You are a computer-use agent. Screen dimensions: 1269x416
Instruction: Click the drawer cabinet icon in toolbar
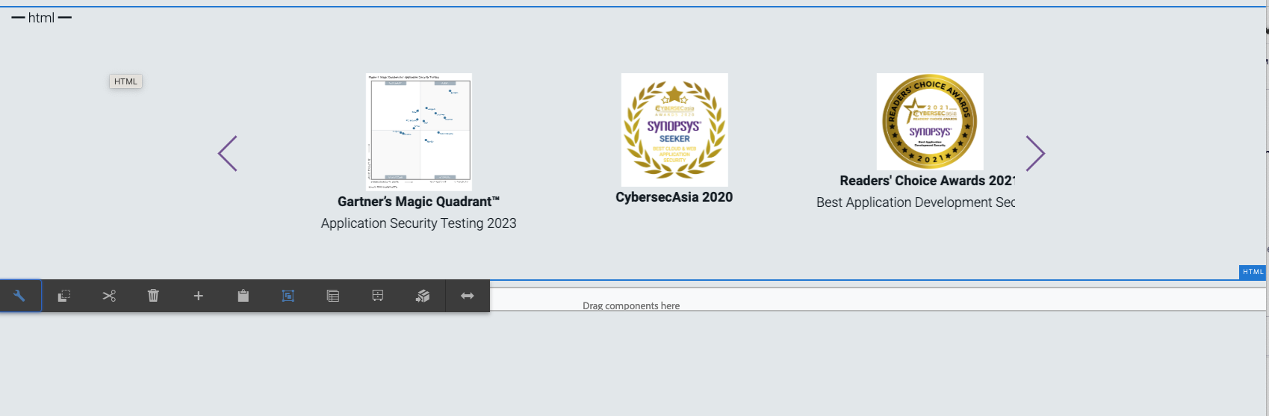click(378, 296)
